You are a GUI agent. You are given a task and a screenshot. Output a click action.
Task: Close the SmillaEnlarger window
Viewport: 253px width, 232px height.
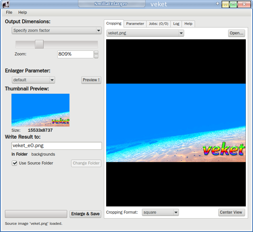tap(244, 4)
